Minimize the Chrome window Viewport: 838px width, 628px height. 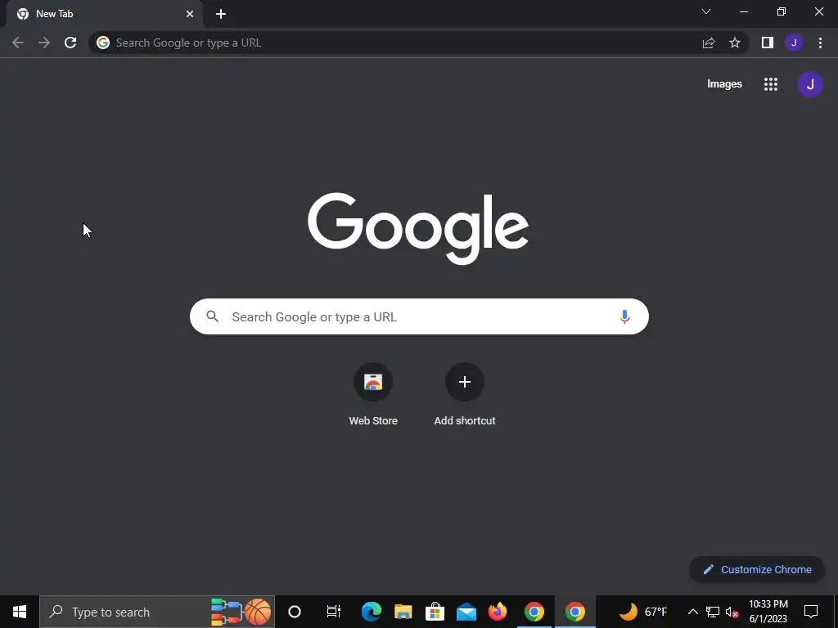click(744, 11)
